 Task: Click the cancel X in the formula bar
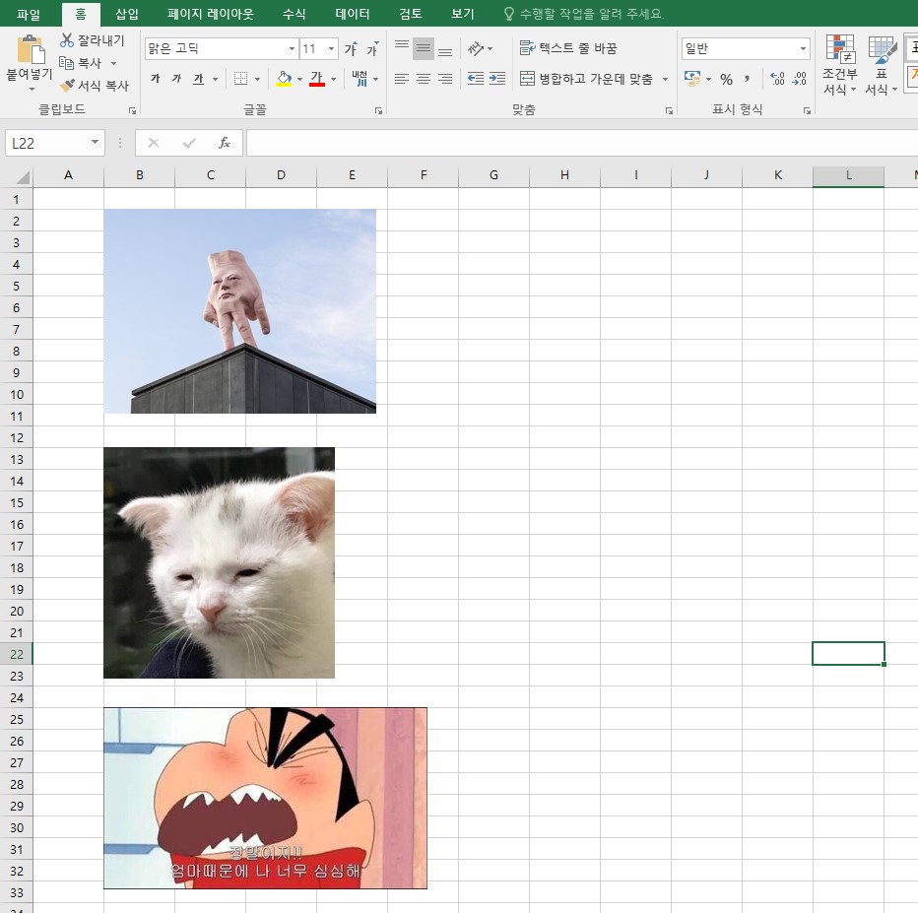pyautogui.click(x=154, y=143)
